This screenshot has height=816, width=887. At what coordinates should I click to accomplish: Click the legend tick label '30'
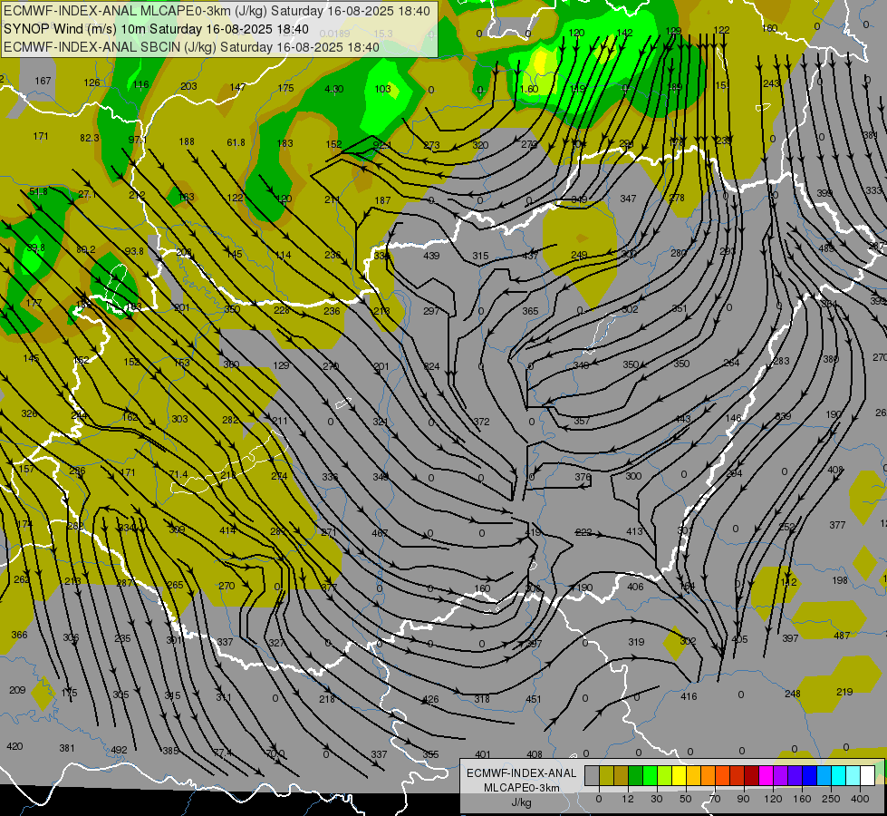pyautogui.click(x=657, y=799)
